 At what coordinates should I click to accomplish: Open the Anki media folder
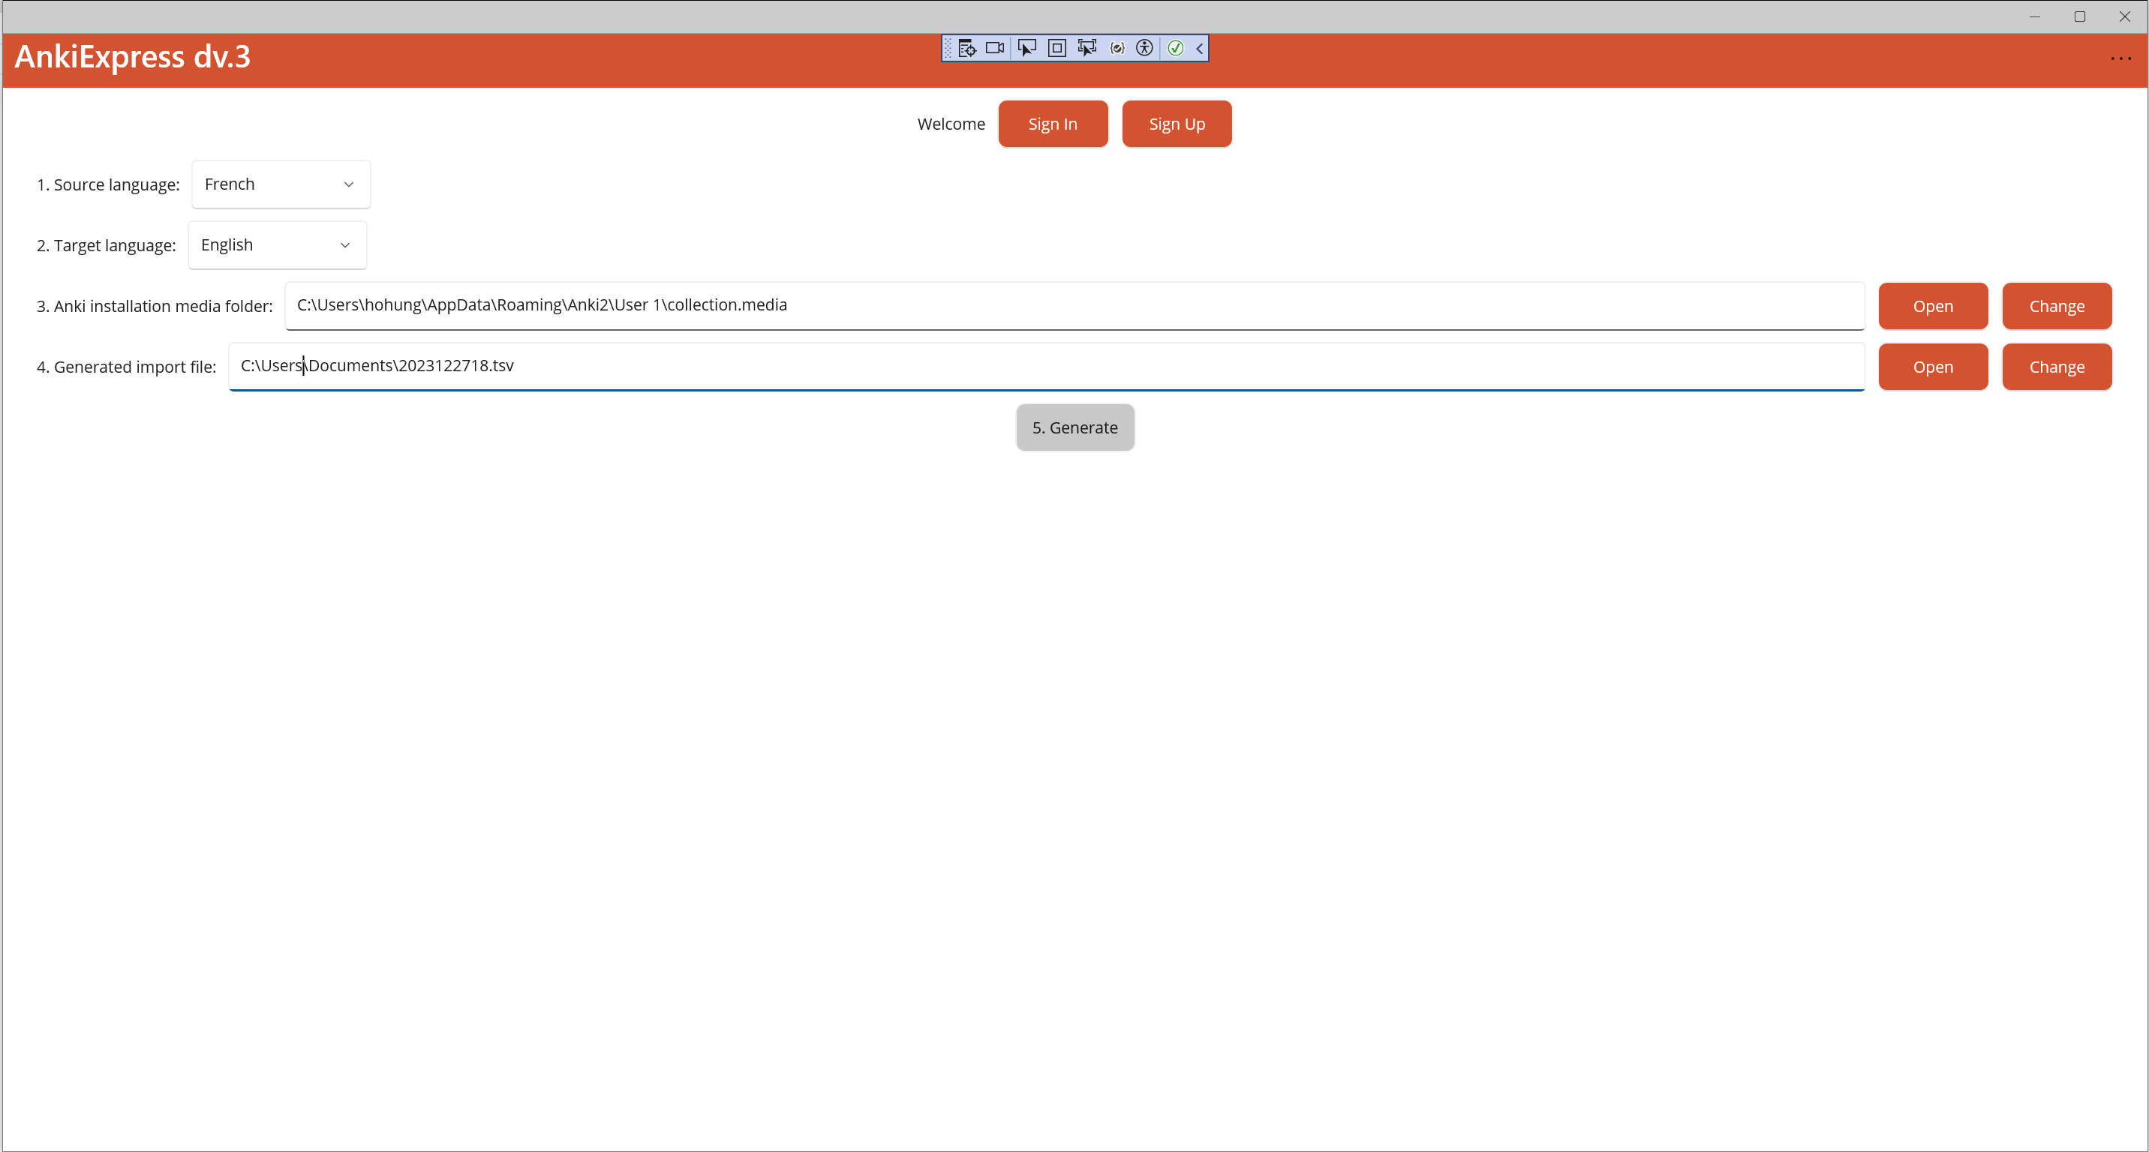tap(1932, 306)
